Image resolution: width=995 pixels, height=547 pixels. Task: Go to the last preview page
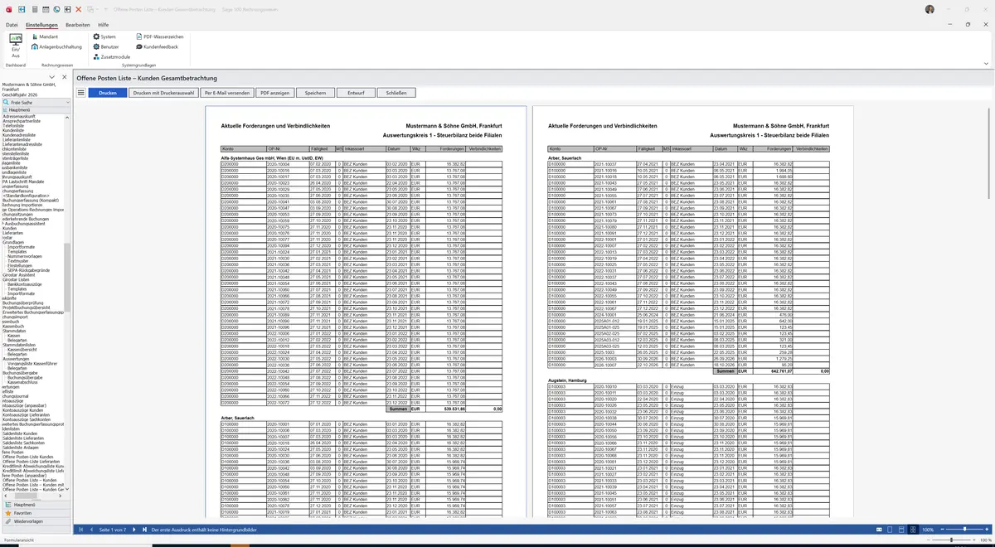tap(144, 530)
